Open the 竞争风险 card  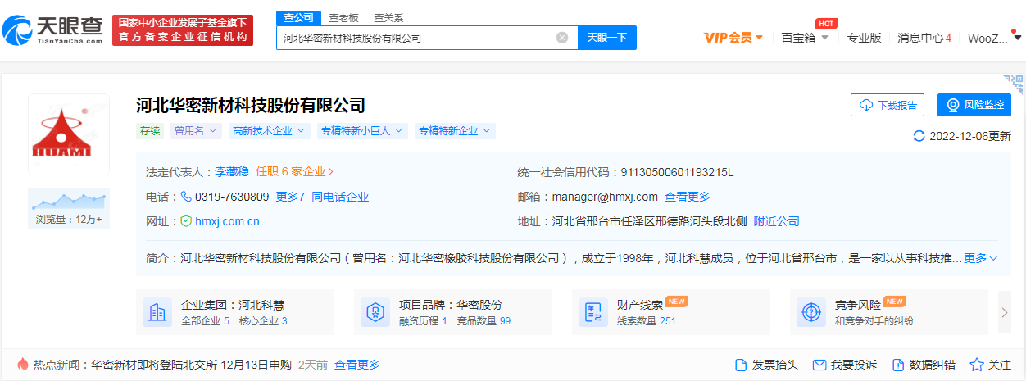click(889, 312)
